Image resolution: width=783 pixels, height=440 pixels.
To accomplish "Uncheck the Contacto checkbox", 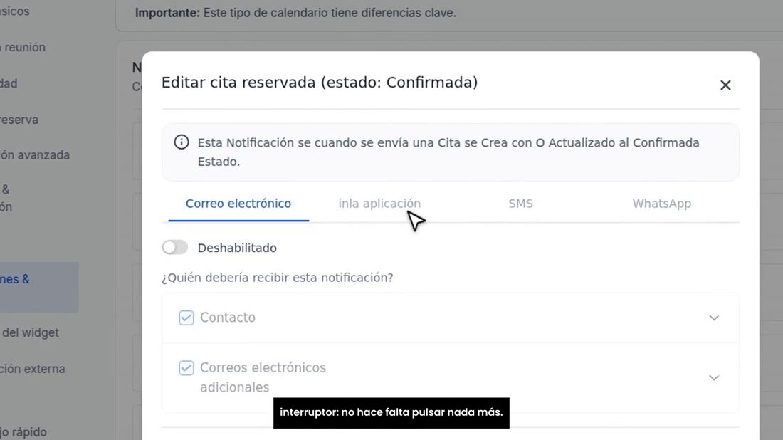I will (186, 318).
